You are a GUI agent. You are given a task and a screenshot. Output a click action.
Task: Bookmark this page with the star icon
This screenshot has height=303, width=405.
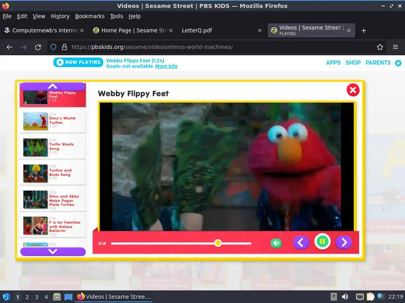pyautogui.click(x=380, y=47)
